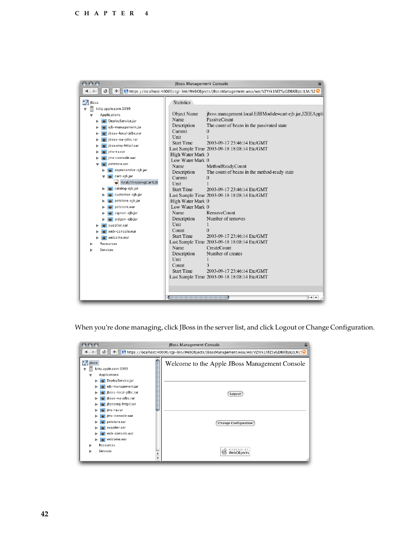Click the horizontal scrollbar thumb under the statistics panel
This screenshot has width=417, height=539.
[x=198, y=297]
